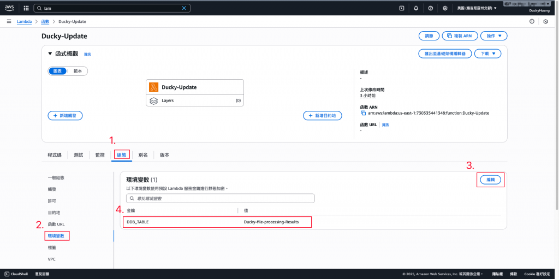Viewport: 559px width, 279px height.
Task: Open 意見回饋 in the footer
Action: pos(42,274)
